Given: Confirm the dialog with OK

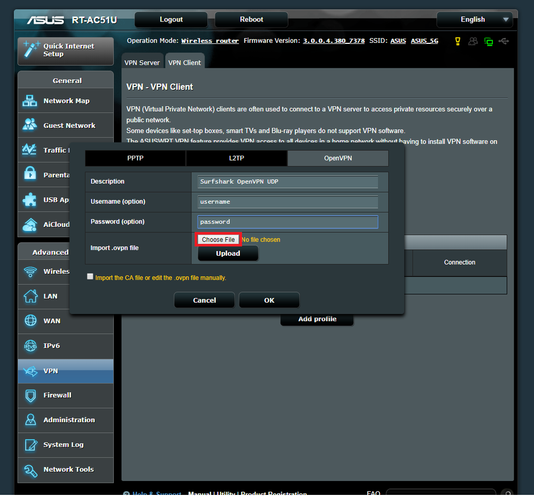Looking at the screenshot, I should [269, 300].
